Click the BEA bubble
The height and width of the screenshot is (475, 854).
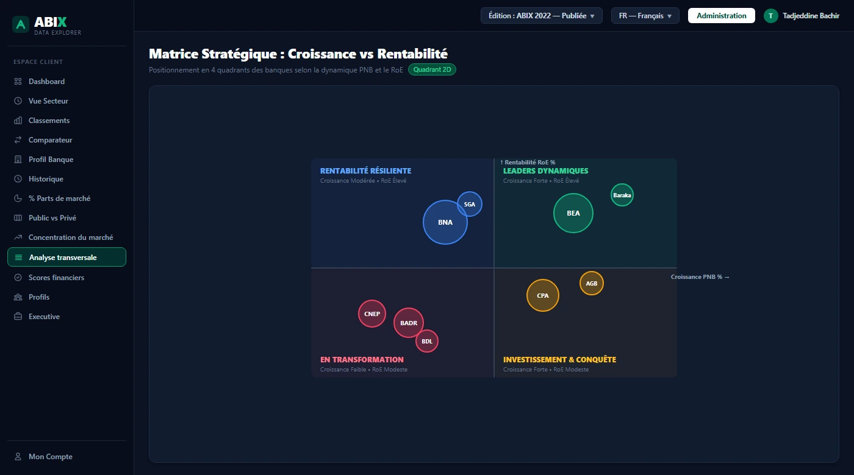tap(573, 213)
